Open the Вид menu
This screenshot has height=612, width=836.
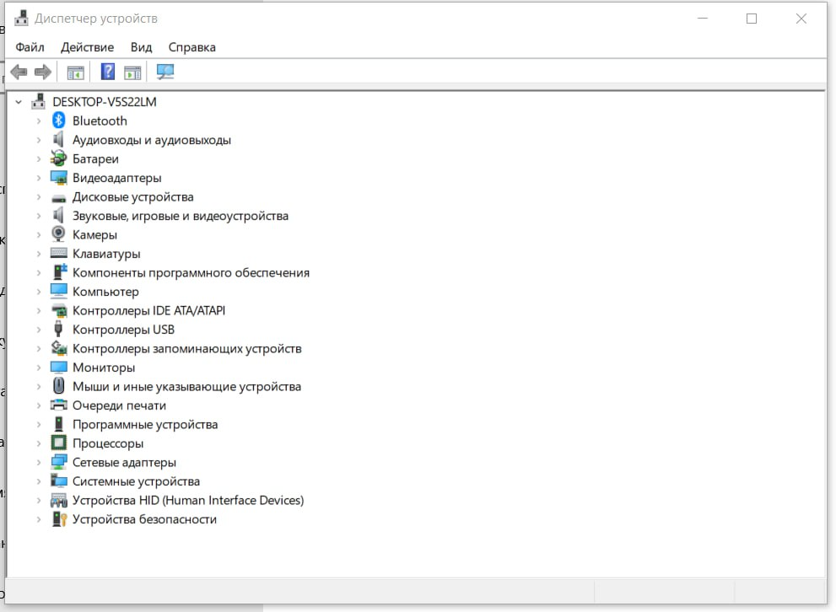pyautogui.click(x=141, y=47)
